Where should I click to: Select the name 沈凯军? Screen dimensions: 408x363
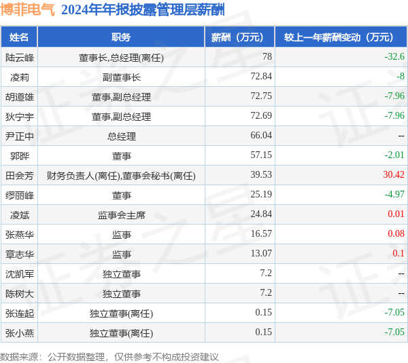[20, 275]
